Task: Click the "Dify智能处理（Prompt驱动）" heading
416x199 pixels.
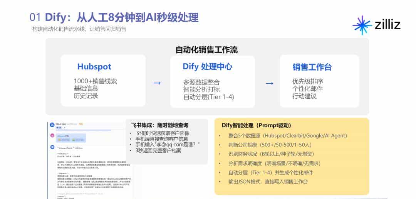Action: click(257, 125)
